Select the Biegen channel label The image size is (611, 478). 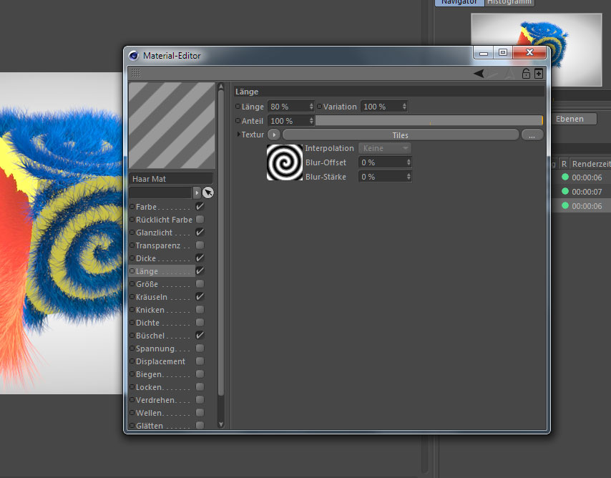point(149,374)
